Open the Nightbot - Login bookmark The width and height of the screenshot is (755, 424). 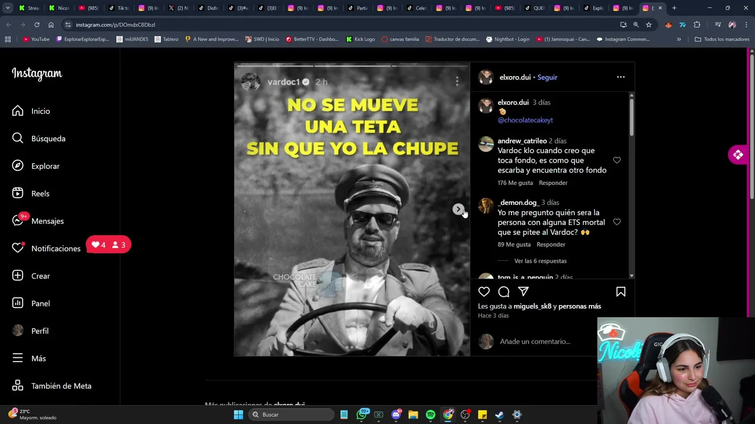pyautogui.click(x=508, y=39)
